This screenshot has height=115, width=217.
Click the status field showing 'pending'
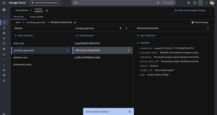pos(149,66)
